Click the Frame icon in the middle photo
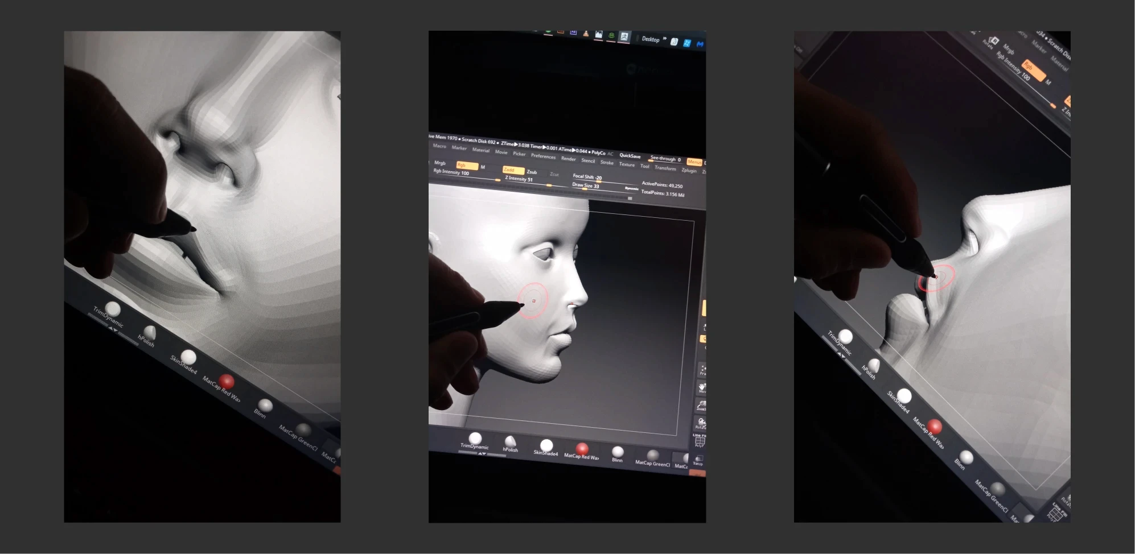This screenshot has height=554, width=1135. (703, 370)
